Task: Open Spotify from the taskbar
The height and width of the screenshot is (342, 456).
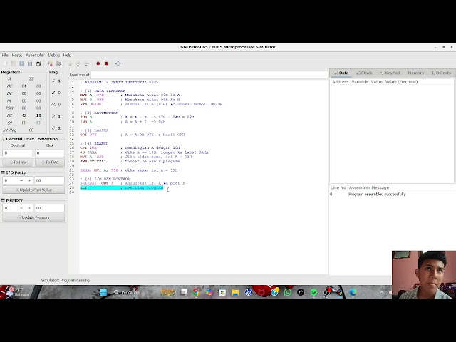Action: [313, 292]
